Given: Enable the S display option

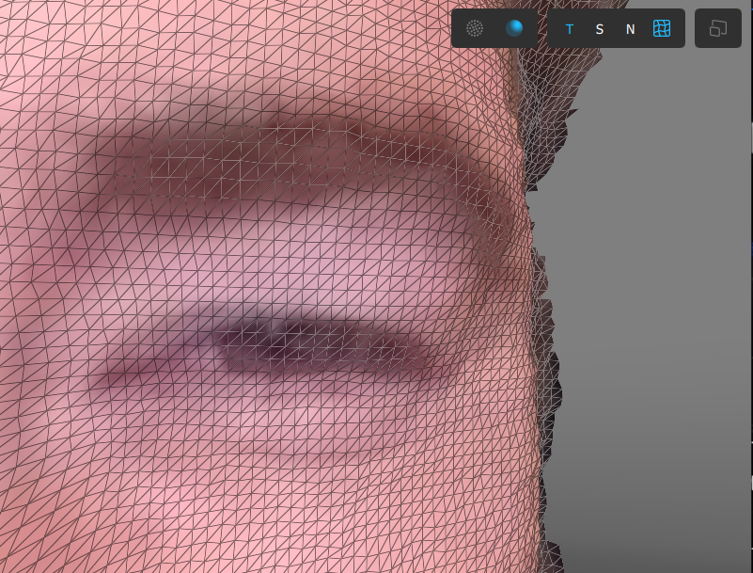Looking at the screenshot, I should (600, 29).
